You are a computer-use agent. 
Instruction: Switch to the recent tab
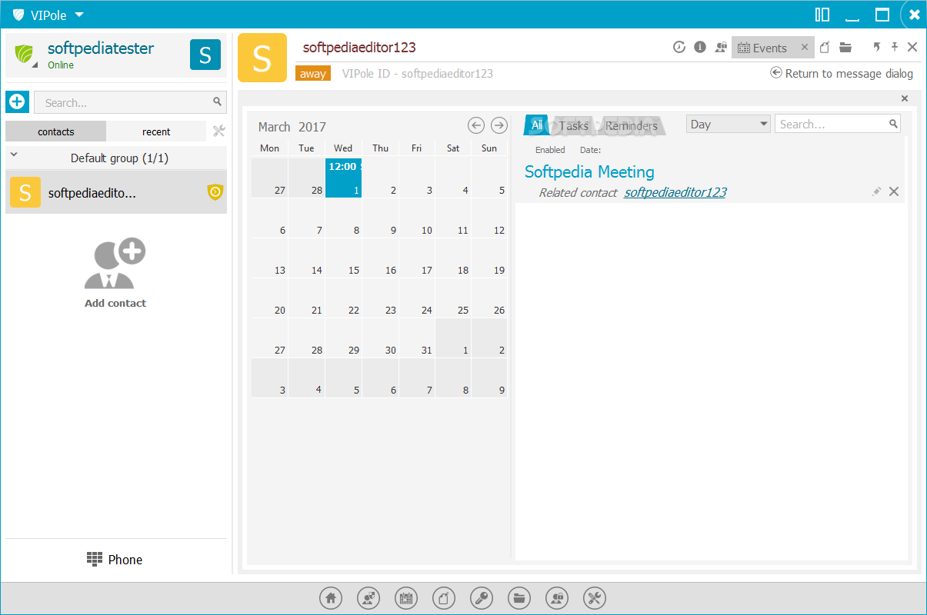click(156, 131)
